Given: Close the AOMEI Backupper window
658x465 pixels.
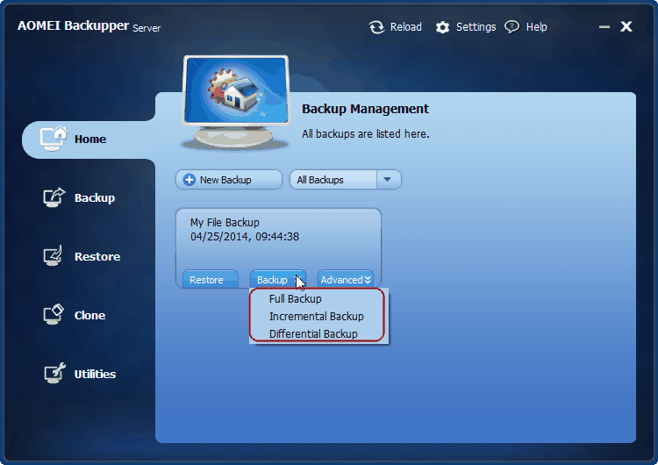Looking at the screenshot, I should point(626,26).
